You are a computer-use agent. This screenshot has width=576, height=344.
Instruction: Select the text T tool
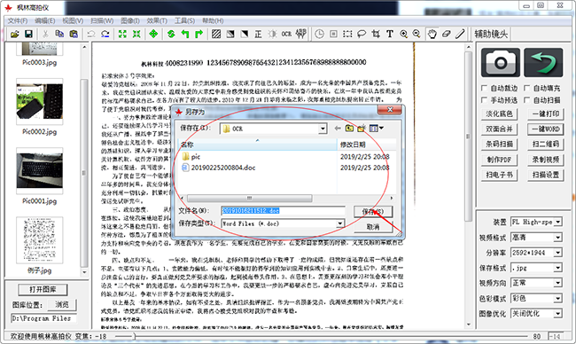389,35
